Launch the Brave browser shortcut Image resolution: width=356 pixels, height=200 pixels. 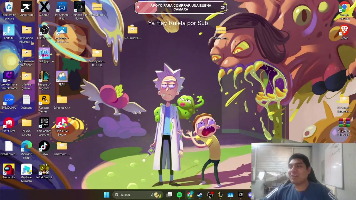344,32
